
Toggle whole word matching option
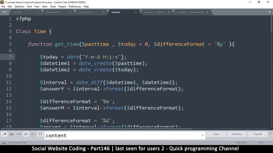tap(19, 134)
